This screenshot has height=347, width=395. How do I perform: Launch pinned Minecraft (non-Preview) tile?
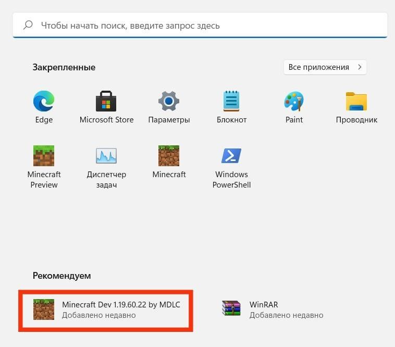169,156
